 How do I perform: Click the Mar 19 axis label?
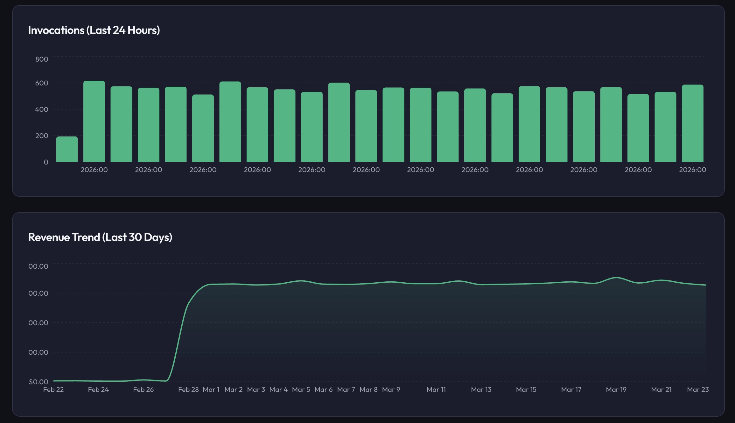[x=616, y=390]
